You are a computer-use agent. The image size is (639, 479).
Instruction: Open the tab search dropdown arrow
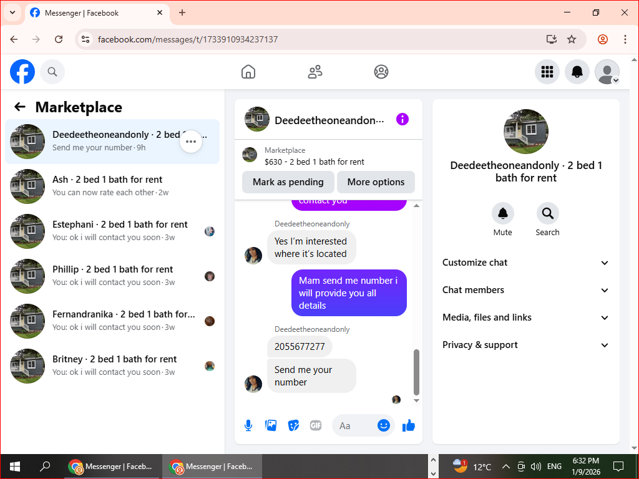coord(12,12)
